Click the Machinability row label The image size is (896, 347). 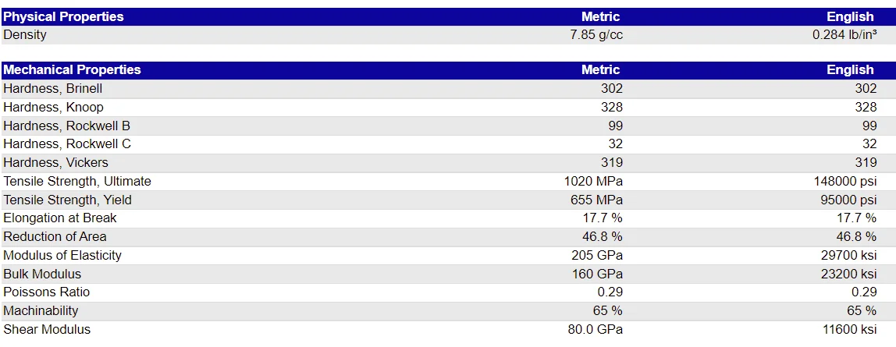[41, 310]
